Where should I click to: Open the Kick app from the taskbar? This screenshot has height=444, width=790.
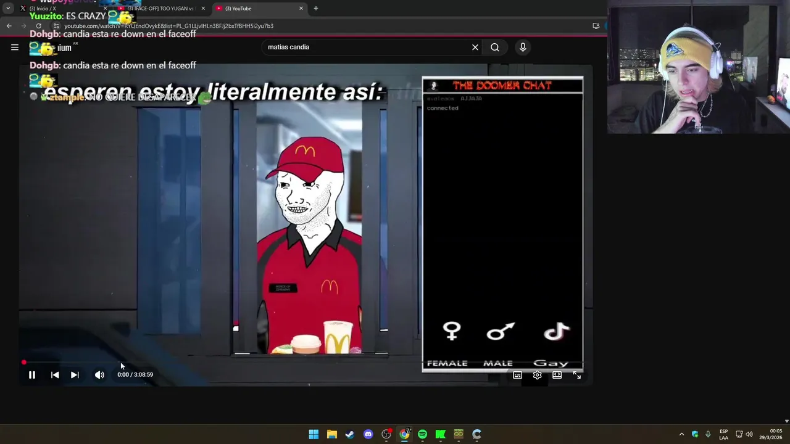click(x=441, y=434)
